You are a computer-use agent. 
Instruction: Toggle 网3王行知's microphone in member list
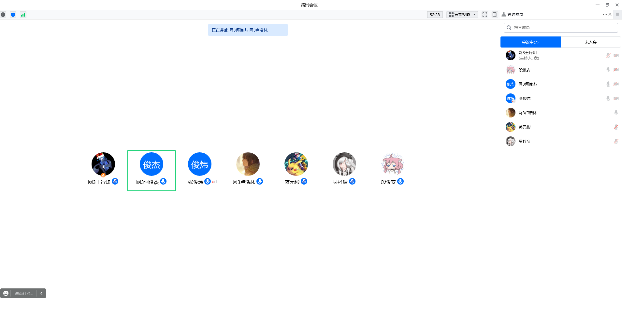(x=608, y=55)
